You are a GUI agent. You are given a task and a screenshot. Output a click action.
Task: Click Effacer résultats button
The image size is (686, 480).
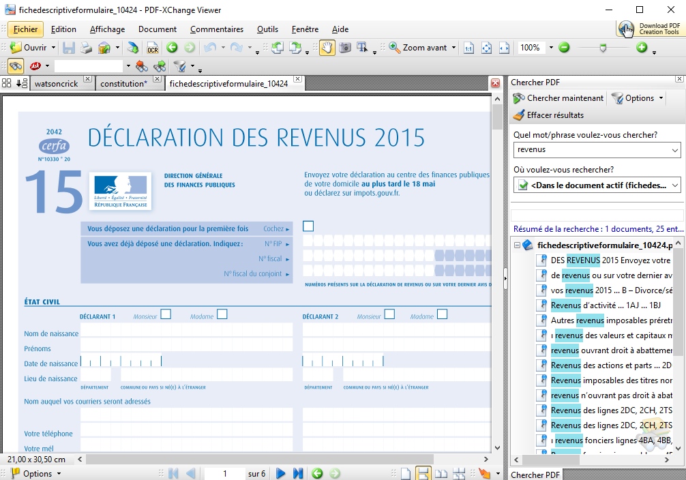[549, 115]
